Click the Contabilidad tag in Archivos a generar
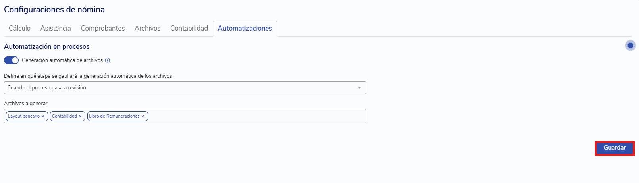Viewport: 639px width, 183px height. click(x=64, y=116)
